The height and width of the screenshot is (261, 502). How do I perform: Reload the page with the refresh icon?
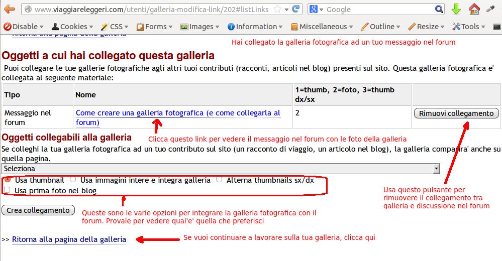[x=296, y=9]
